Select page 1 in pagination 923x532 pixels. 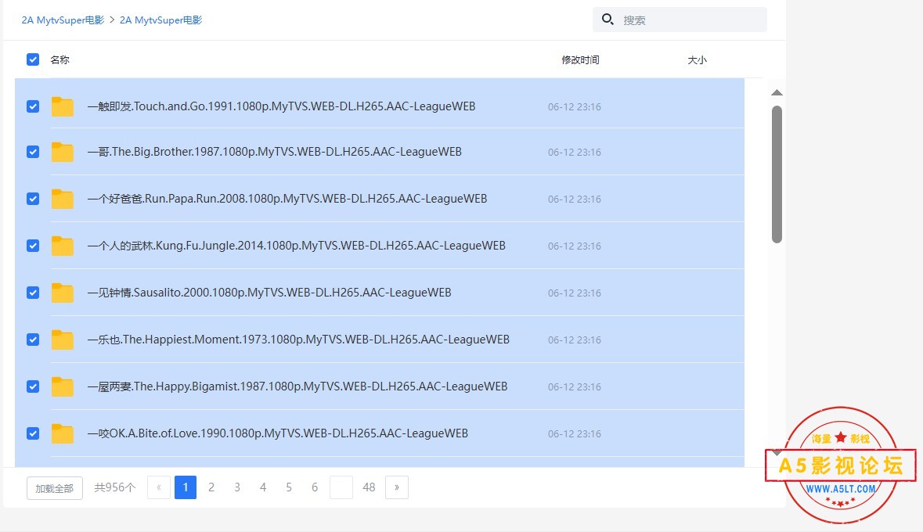pyautogui.click(x=186, y=487)
